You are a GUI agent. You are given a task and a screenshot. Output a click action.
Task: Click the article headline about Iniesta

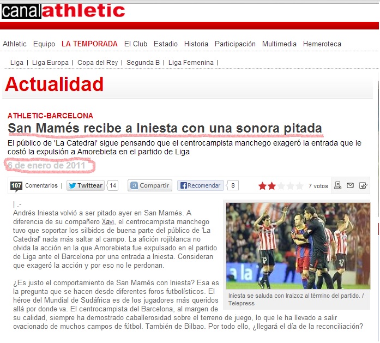point(165,128)
